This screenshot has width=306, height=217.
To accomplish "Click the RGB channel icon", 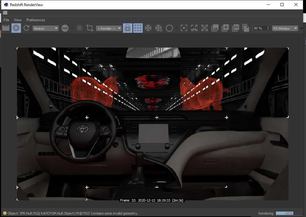I will [x=65, y=28].
